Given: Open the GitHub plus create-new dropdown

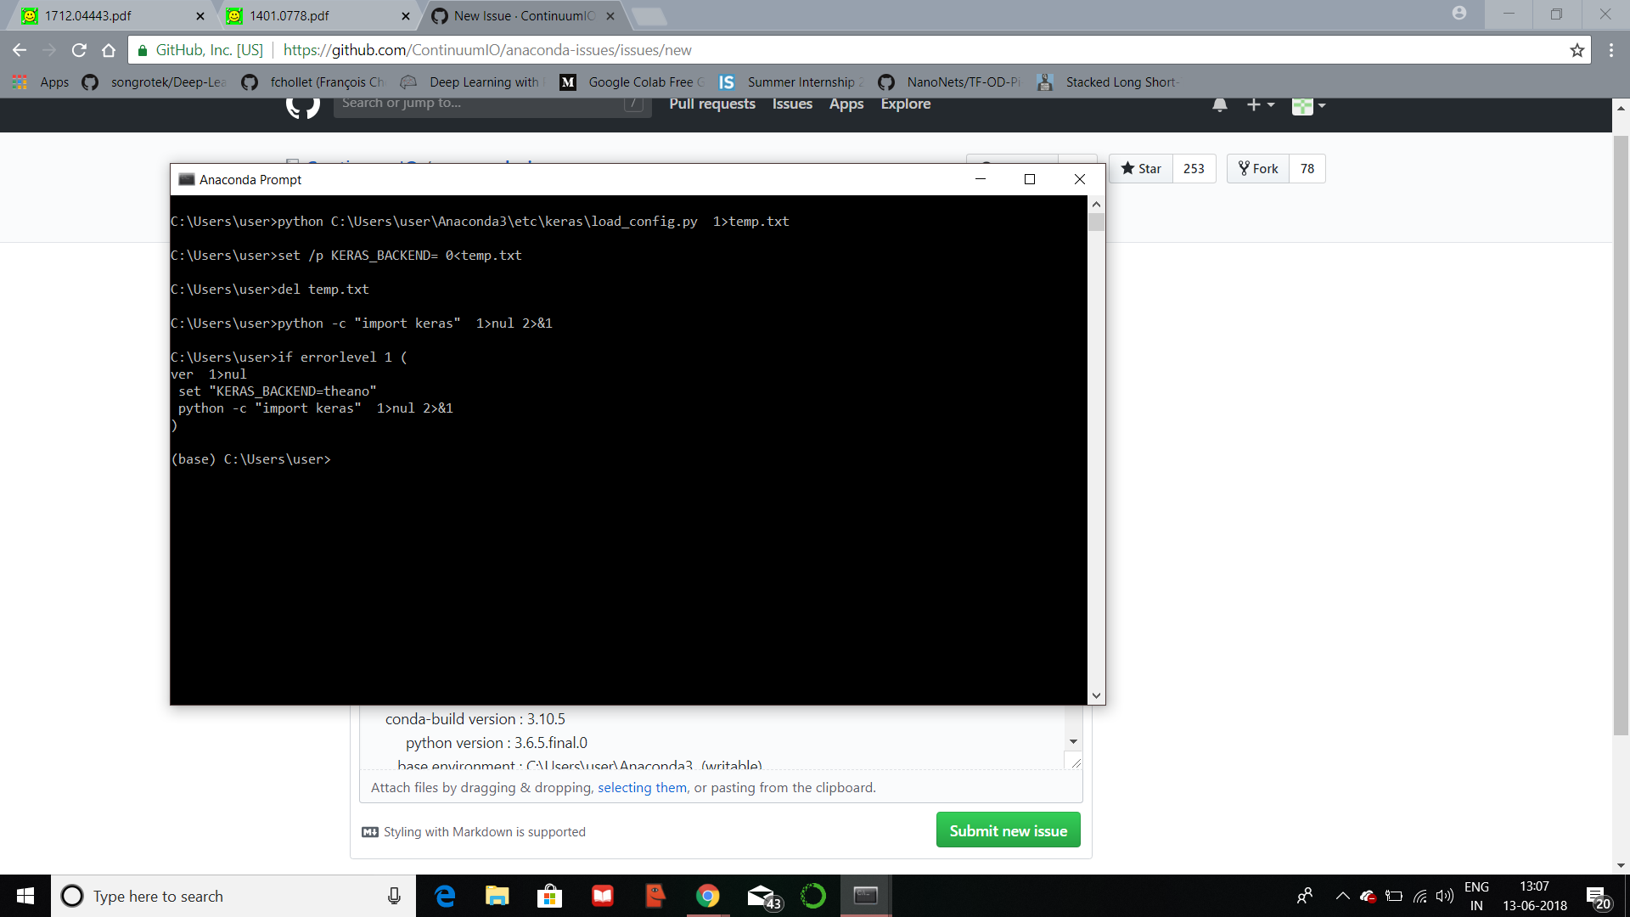Looking at the screenshot, I should [x=1260, y=104].
